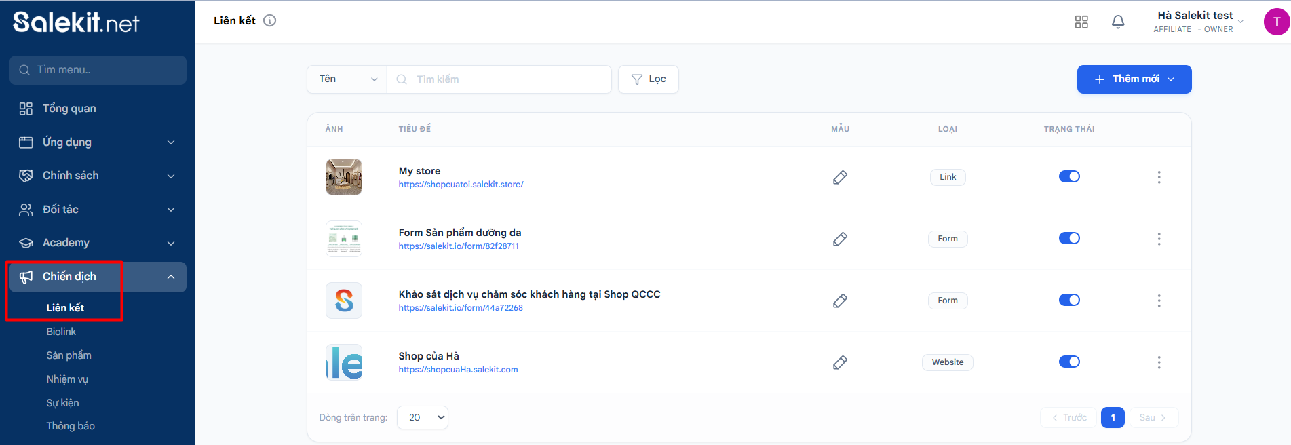Screen dimensions: 1291x445
Task: Disable the My store status toggle
Action: click(x=1069, y=176)
